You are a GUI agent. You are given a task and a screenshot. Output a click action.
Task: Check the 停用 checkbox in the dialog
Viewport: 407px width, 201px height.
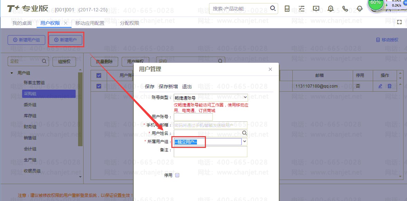click(177, 175)
